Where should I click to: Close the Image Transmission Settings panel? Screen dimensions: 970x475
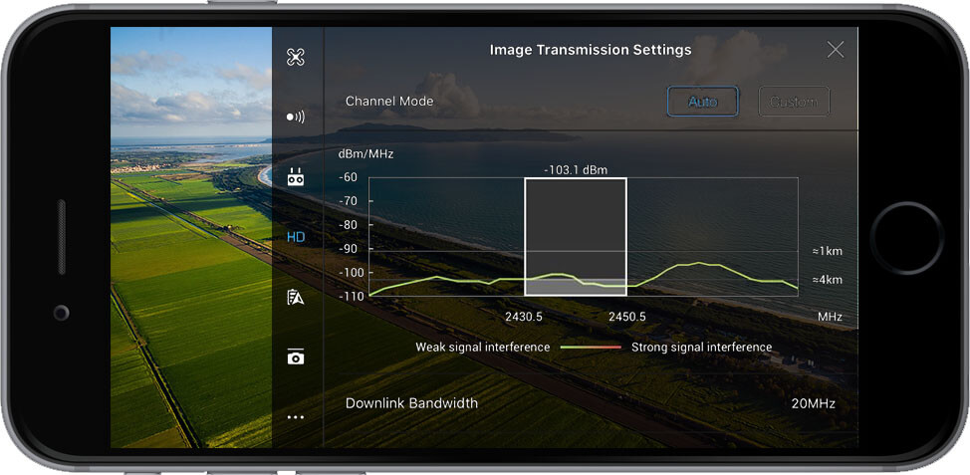click(835, 50)
